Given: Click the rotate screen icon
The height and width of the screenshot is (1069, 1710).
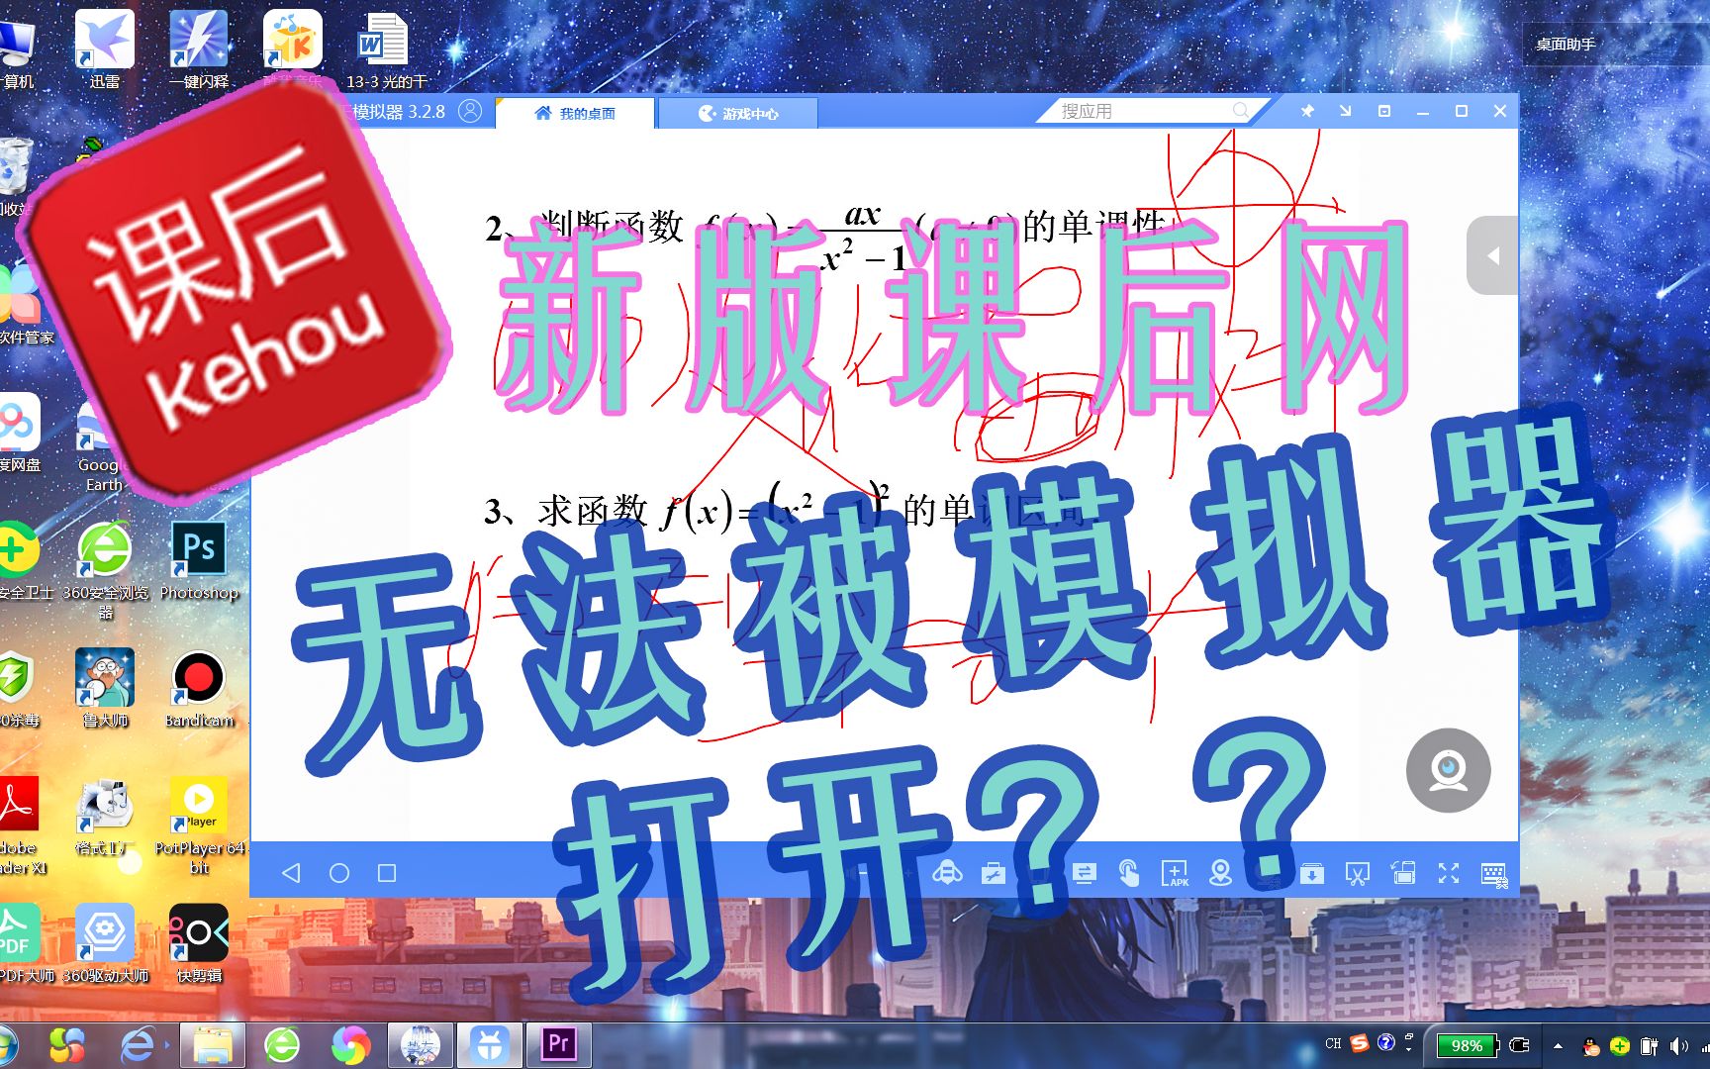Looking at the screenshot, I should [1403, 873].
